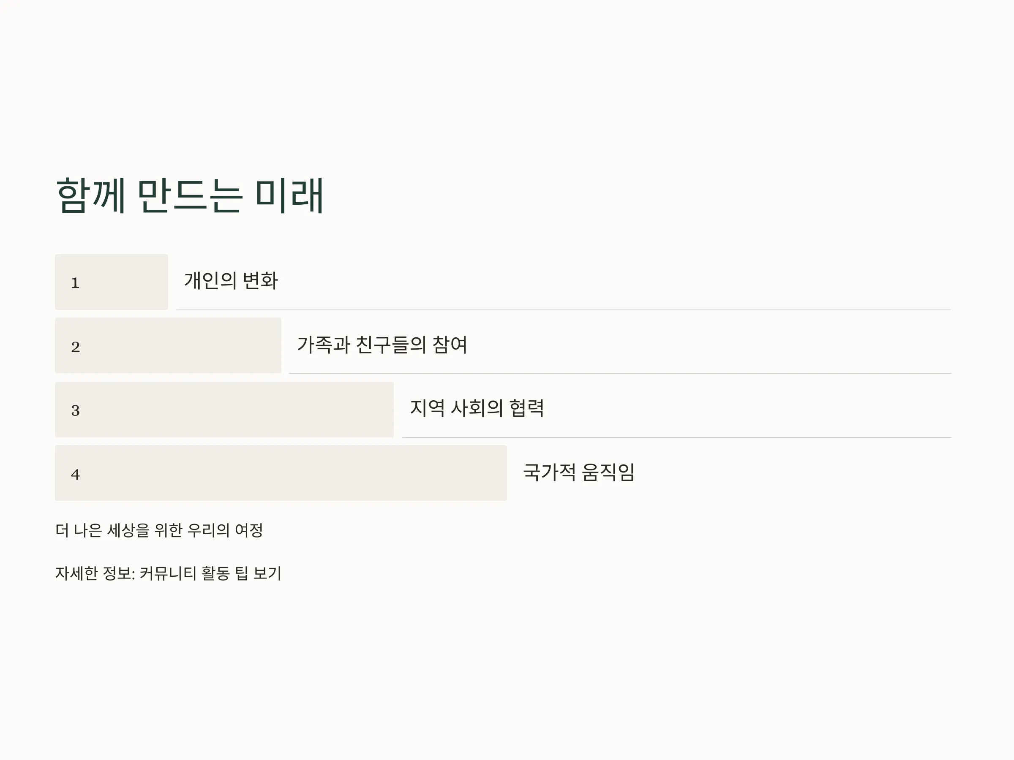Click the numeral 2 in the second bar
This screenshot has height=760, width=1014.
pyautogui.click(x=76, y=347)
